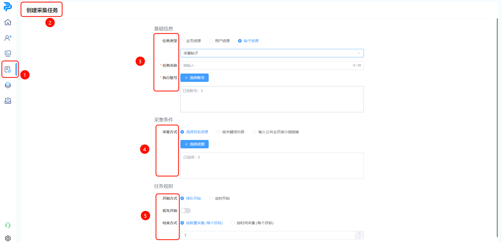Select the 主页资源 task type
502x242 pixels.
(x=182, y=41)
